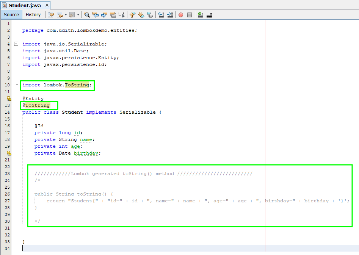Viewport: 359px width, 255px height.
Task: Toggle Highlight Search mode
Action: [113, 14]
